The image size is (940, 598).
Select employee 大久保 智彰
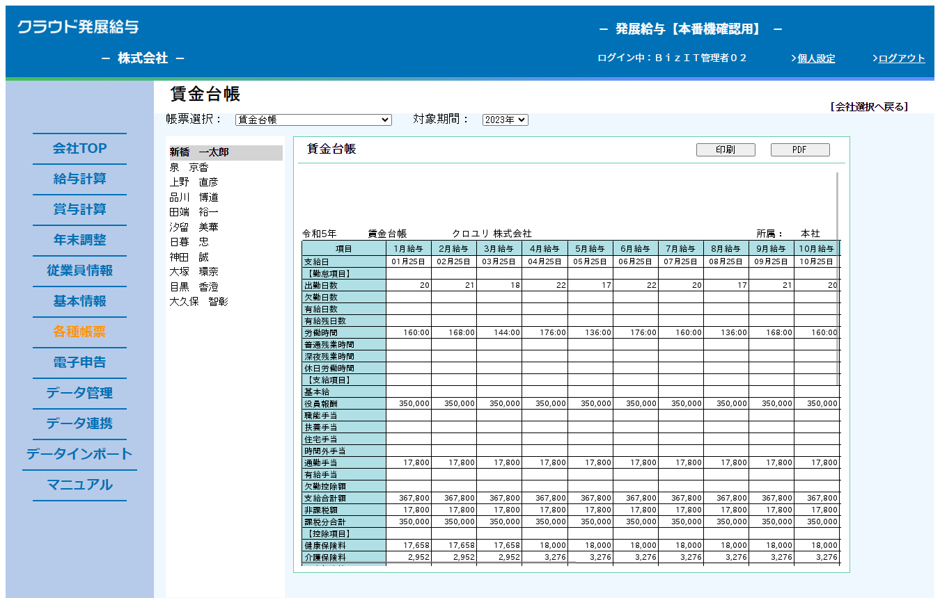pyautogui.click(x=198, y=302)
